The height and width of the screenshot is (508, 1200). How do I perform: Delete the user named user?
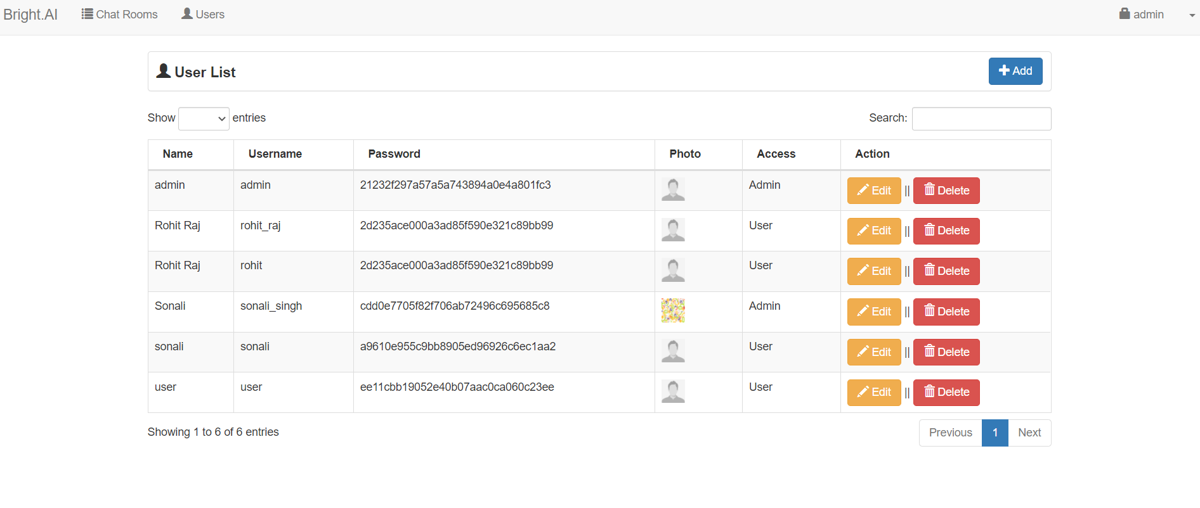click(946, 392)
